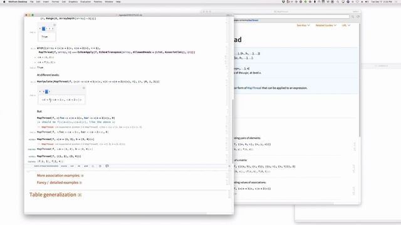Screen dimensions: 401x225
Task: Click the speech bubble icon in the cell toolbar
Action: [x=107, y=166]
